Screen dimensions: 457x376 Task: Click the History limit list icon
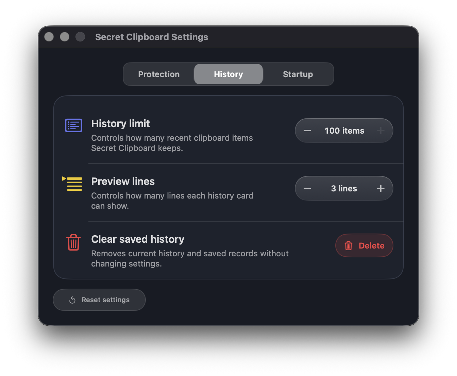pyautogui.click(x=73, y=125)
